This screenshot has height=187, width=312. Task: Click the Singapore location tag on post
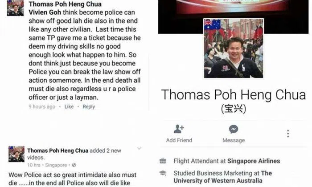(56, 165)
